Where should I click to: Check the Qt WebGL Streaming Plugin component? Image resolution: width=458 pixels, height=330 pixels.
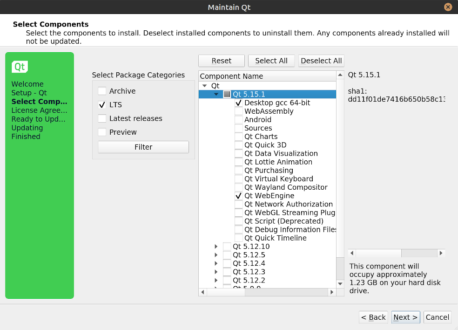pos(239,213)
